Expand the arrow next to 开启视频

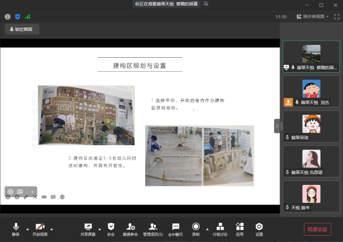tap(52, 229)
